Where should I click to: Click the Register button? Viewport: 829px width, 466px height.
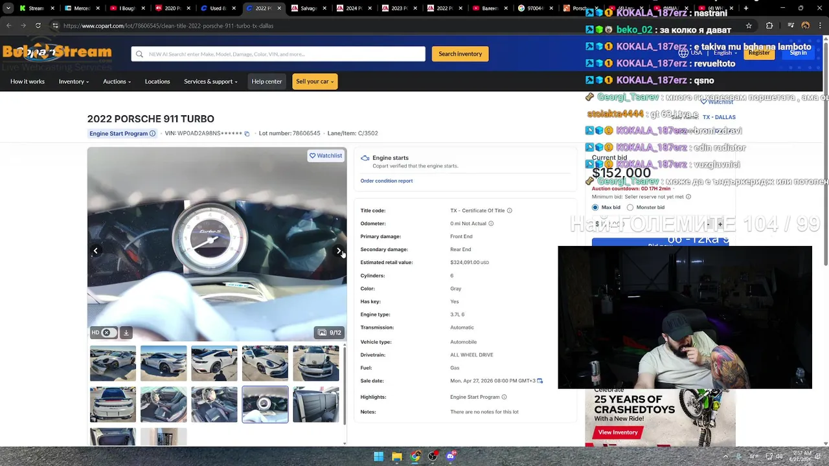[x=759, y=52]
